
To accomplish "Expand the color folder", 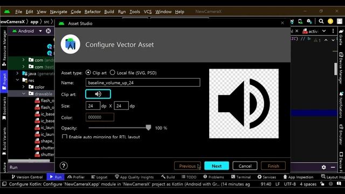I will [23, 87].
